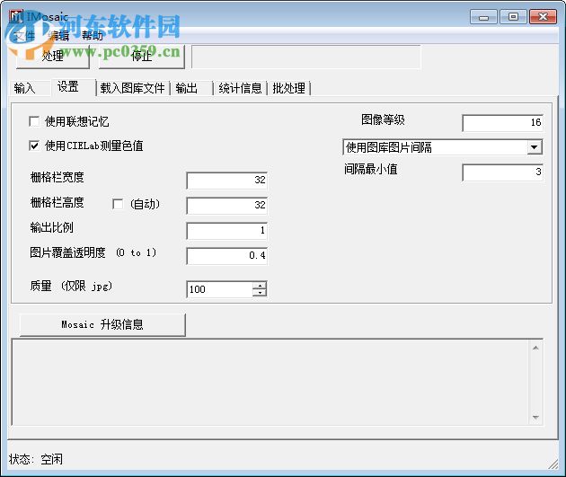Image resolution: width=566 pixels, height=477 pixels.
Task: Switch to the 输入 tab
Action: 31,88
